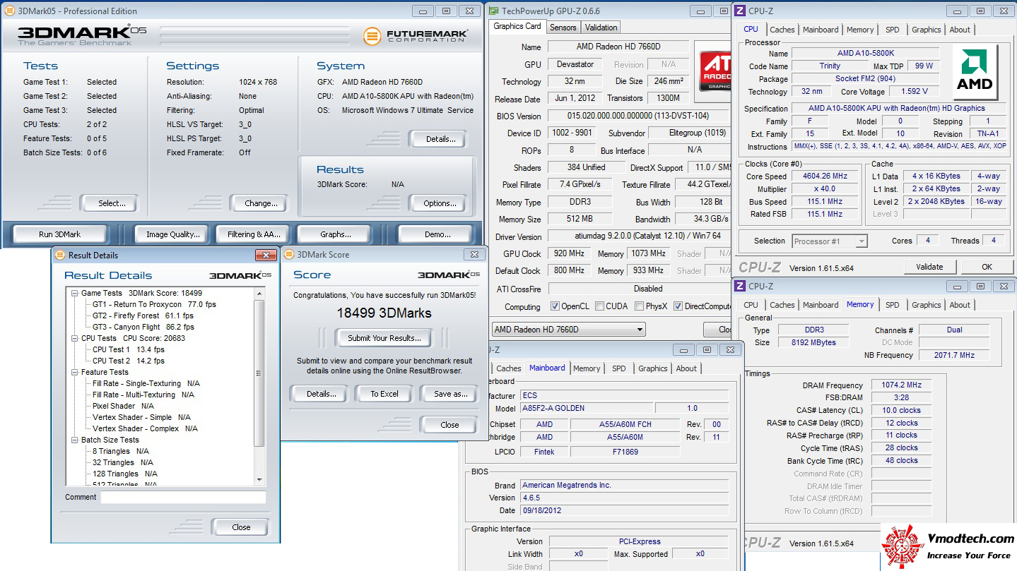Select the 'GT3 - Canyon Flight' row
Screen dimensions: 1017x571
pos(143,327)
